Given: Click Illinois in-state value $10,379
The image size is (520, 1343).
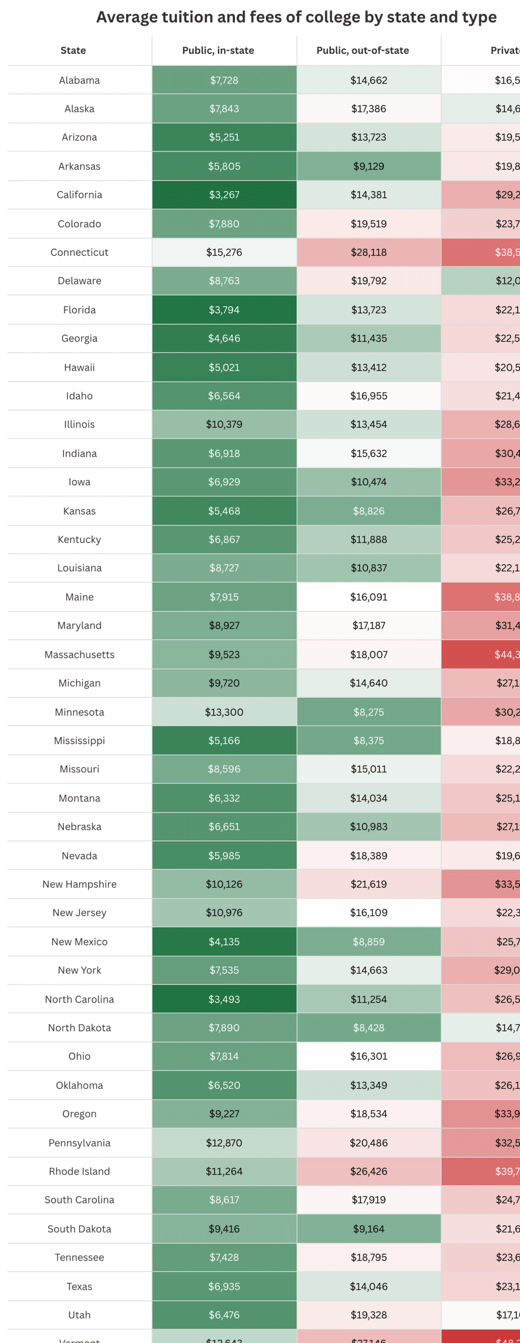Looking at the screenshot, I should point(224,424).
